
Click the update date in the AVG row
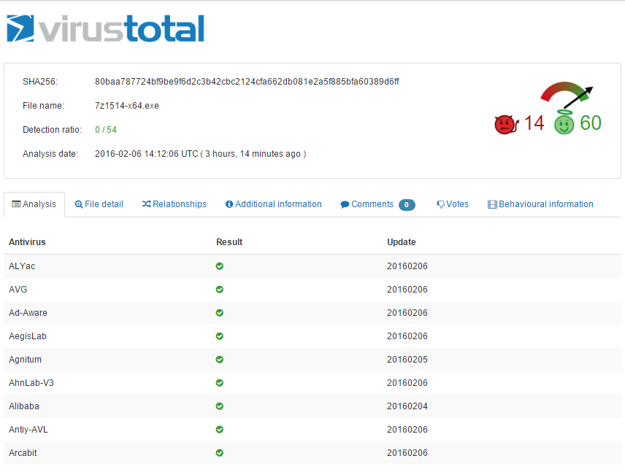(407, 290)
